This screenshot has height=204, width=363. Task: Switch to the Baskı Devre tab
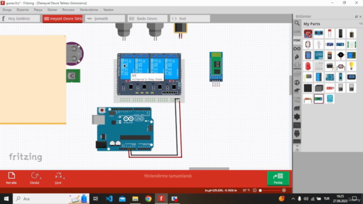[147, 19]
